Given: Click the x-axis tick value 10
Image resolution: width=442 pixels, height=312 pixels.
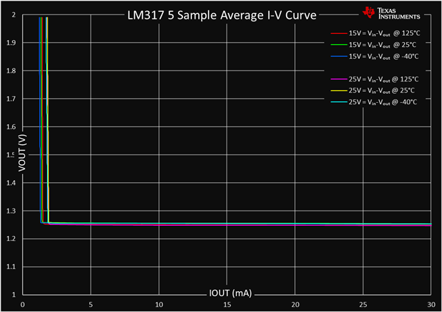Looking at the screenshot, I should point(159,304).
